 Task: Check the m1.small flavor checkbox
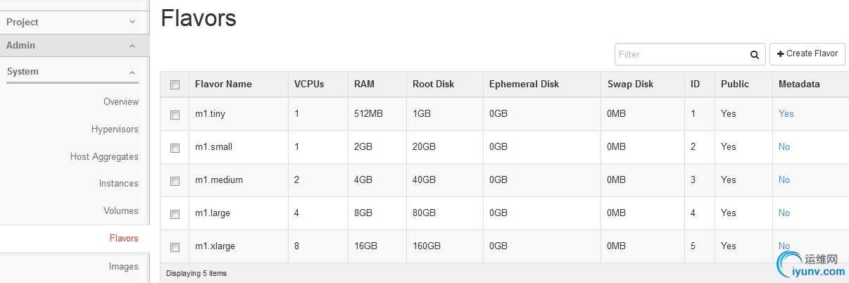point(175,147)
